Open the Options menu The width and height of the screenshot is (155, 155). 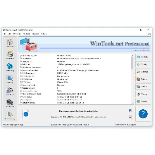(x=36, y=34)
